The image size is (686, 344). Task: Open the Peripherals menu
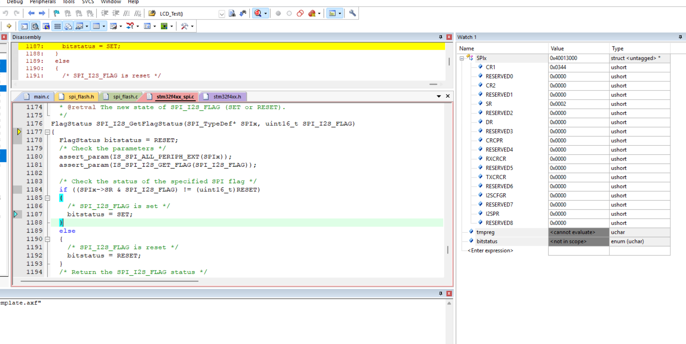point(43,2)
